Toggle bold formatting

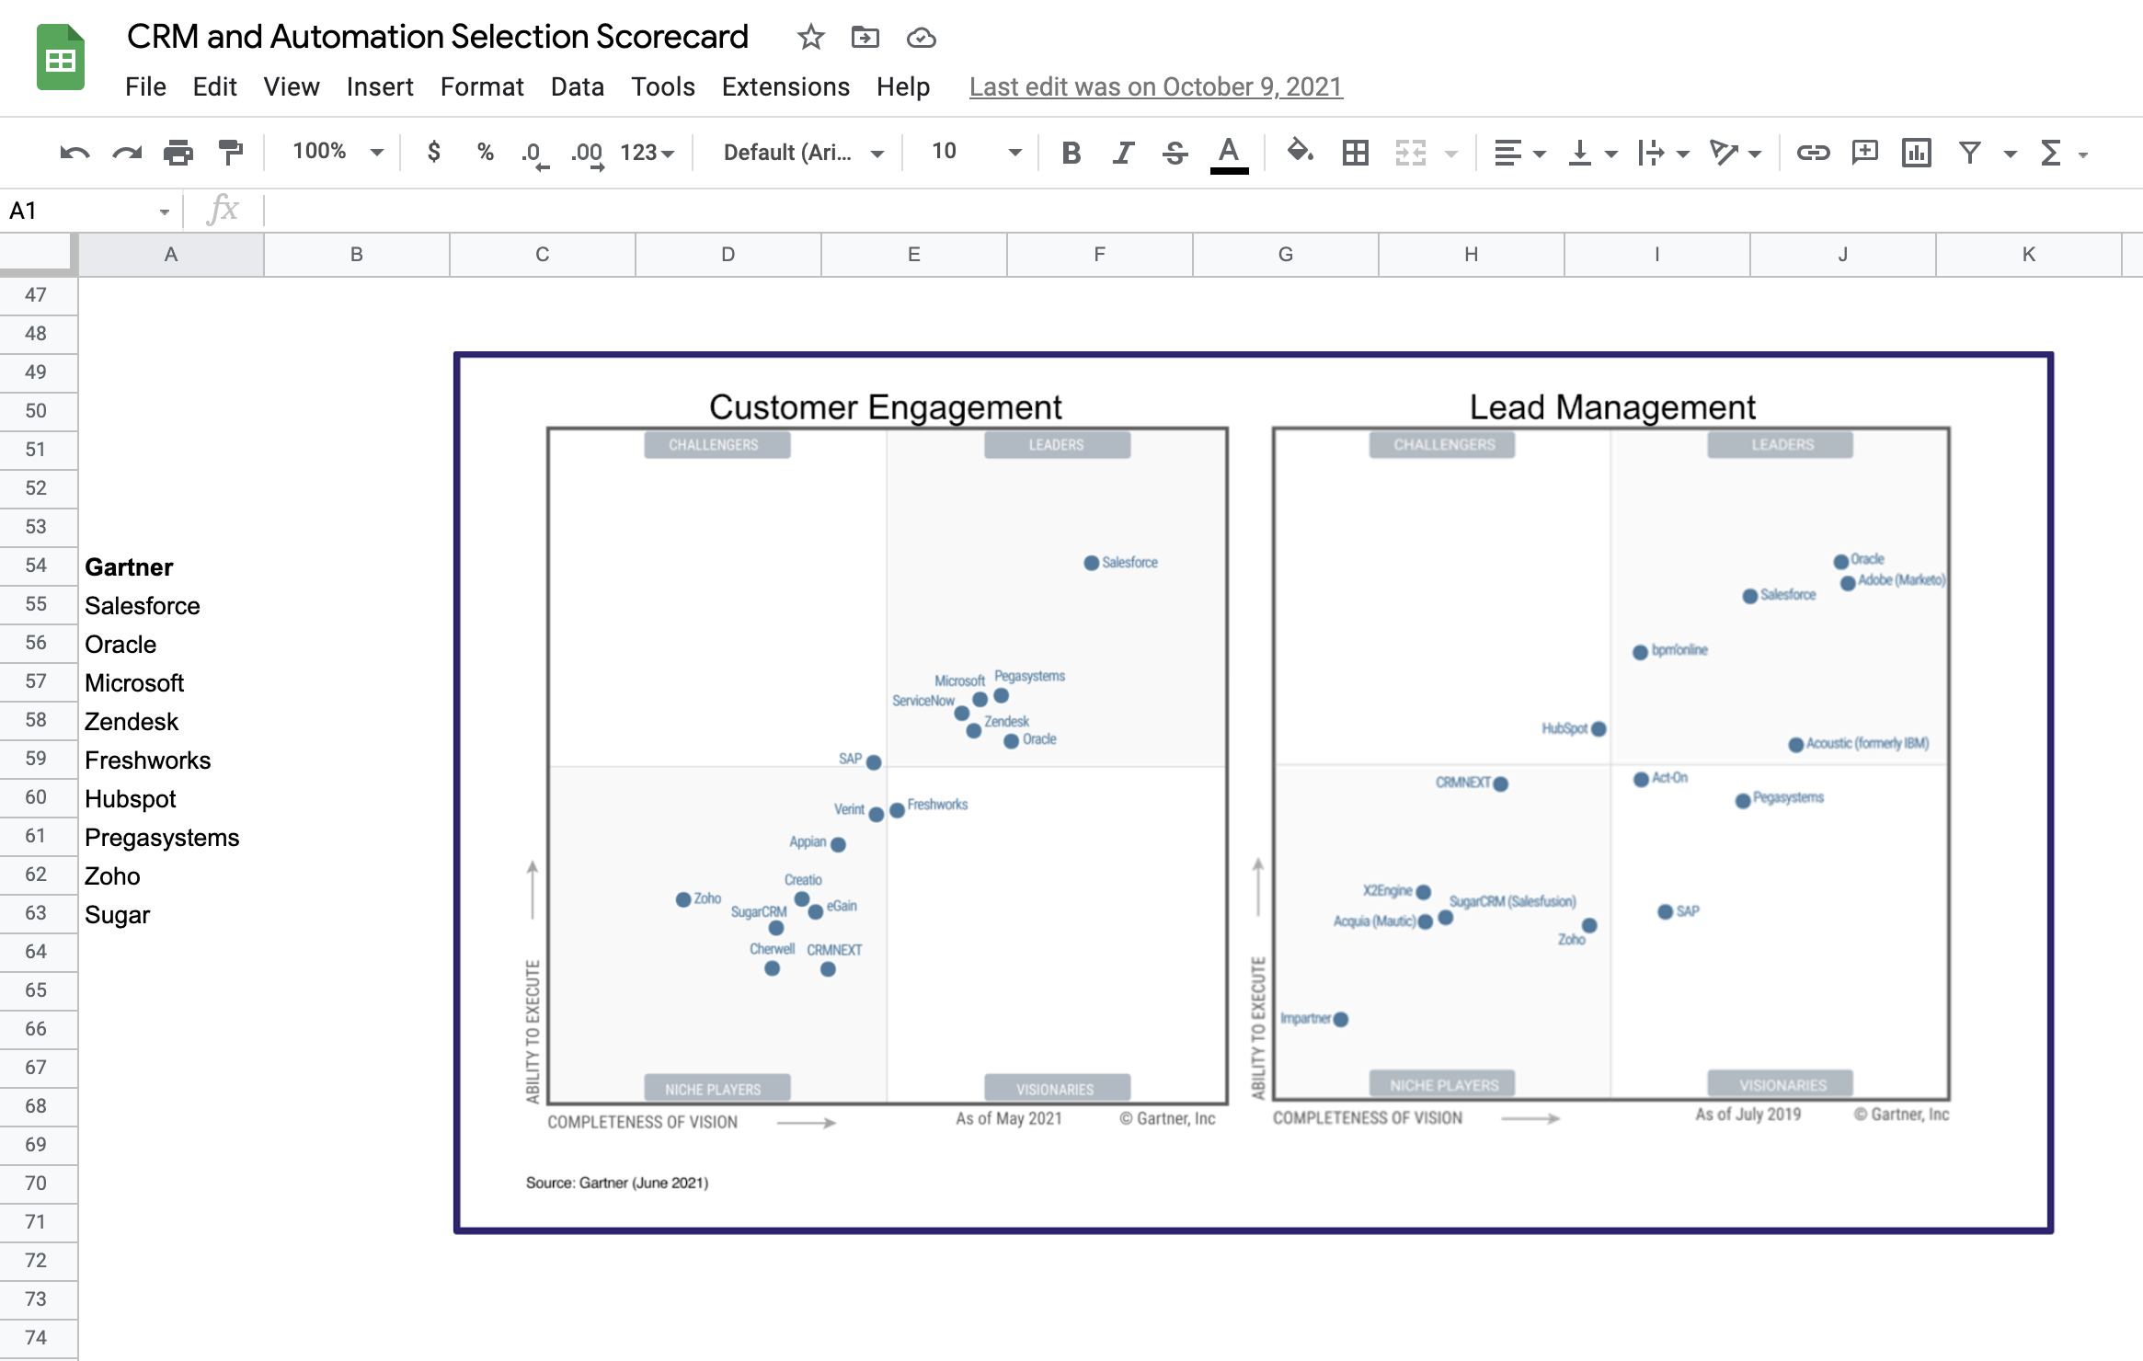tap(1071, 153)
